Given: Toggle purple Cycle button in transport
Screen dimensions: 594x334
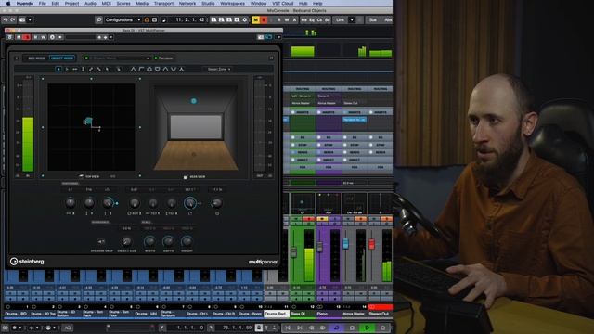Looking at the screenshot, I should 336,328.
